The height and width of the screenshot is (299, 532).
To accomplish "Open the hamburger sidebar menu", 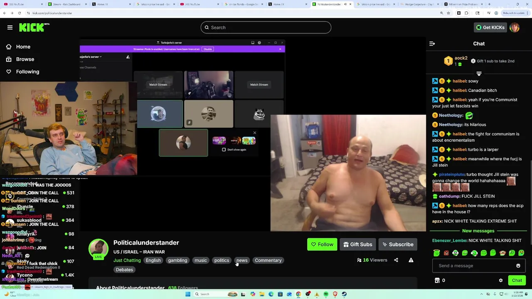I will click(10, 27).
